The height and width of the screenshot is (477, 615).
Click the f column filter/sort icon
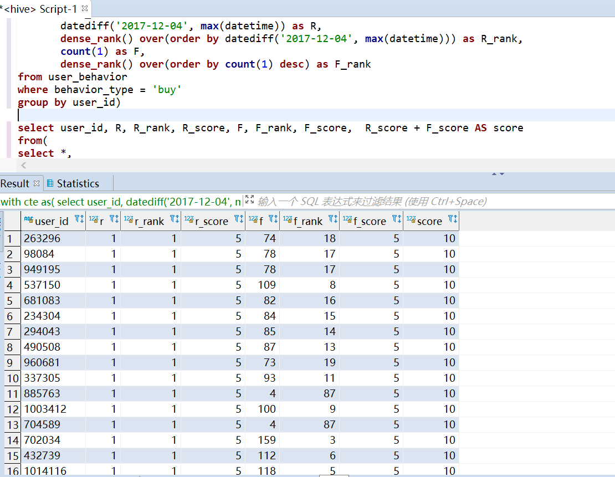(273, 219)
